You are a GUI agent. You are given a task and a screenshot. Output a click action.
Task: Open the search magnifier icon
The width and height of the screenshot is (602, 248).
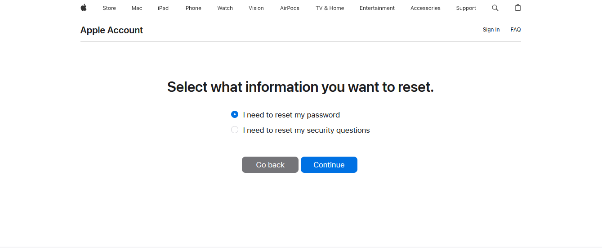tap(495, 8)
